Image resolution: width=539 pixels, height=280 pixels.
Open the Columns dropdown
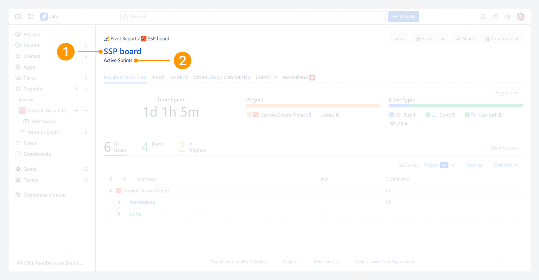coord(506,165)
